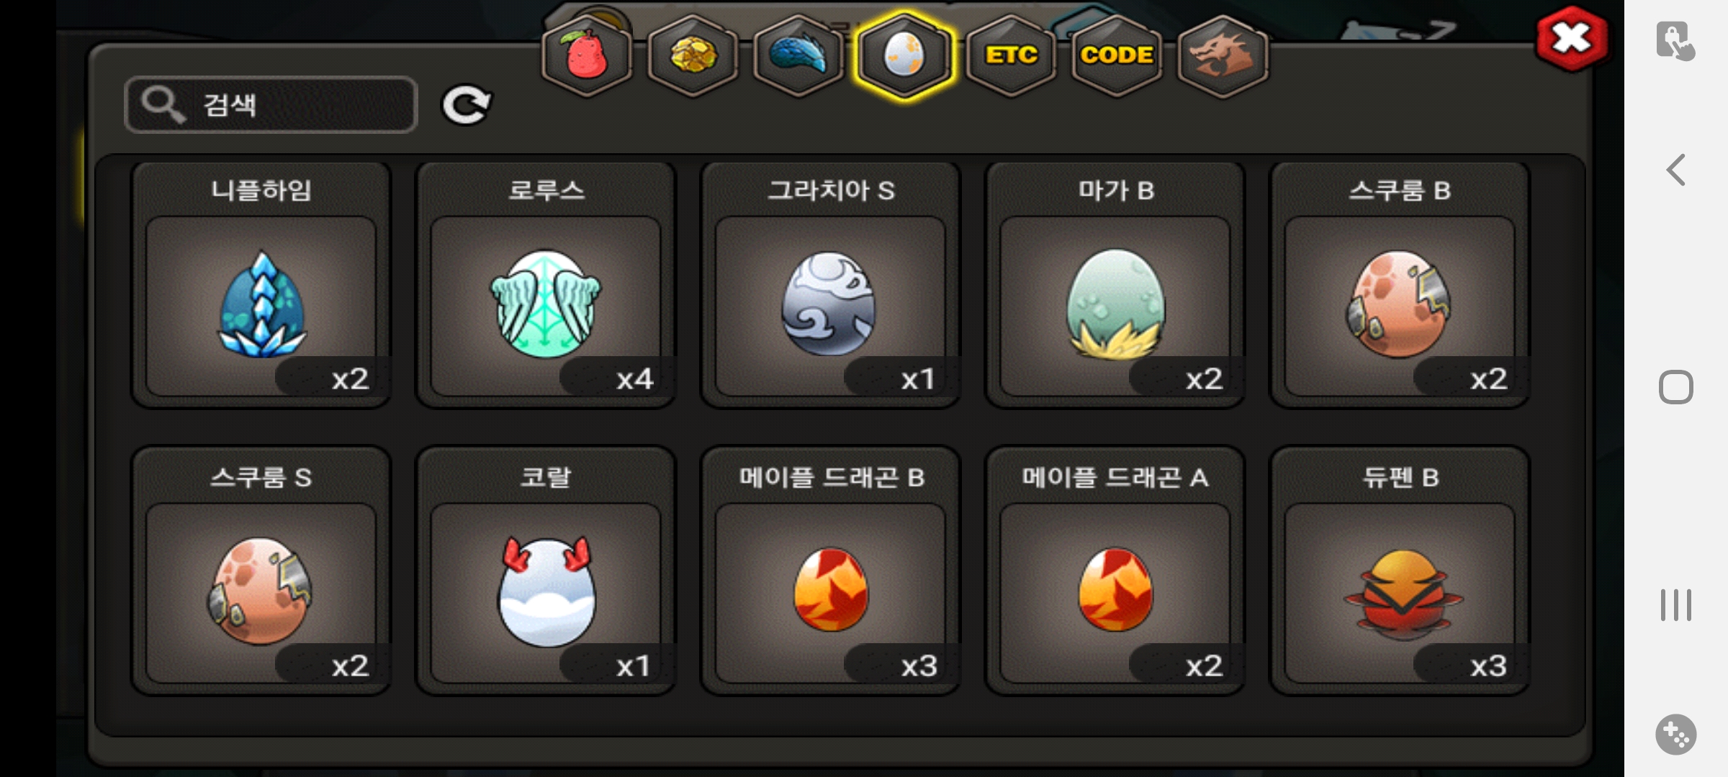1728x777 pixels.
Task: Close the inventory with the red X
Action: pos(1572,38)
